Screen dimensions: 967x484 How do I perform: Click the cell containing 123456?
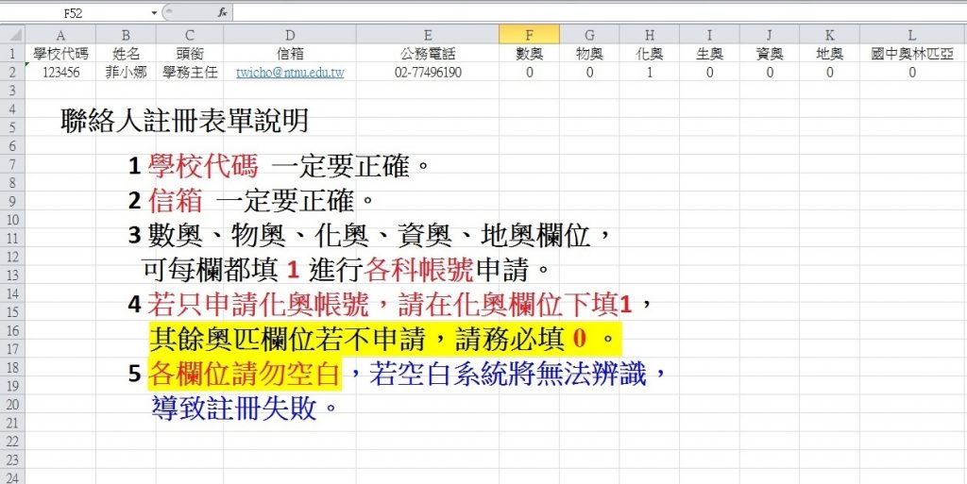60,72
